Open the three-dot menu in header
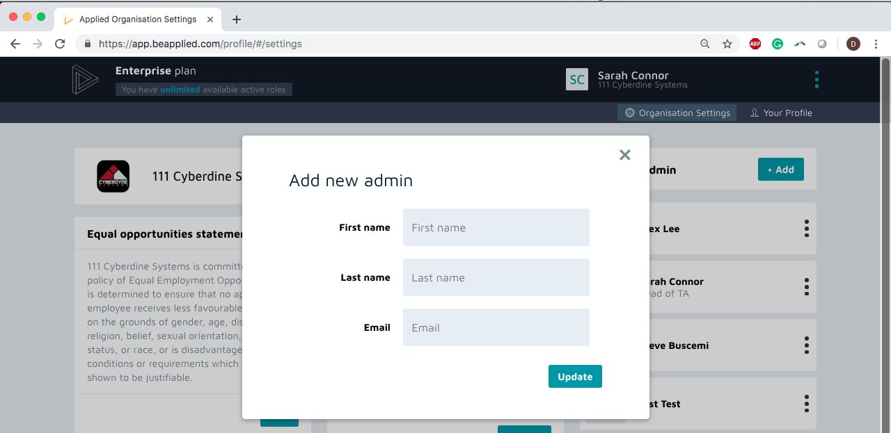This screenshot has width=891, height=433. click(817, 79)
